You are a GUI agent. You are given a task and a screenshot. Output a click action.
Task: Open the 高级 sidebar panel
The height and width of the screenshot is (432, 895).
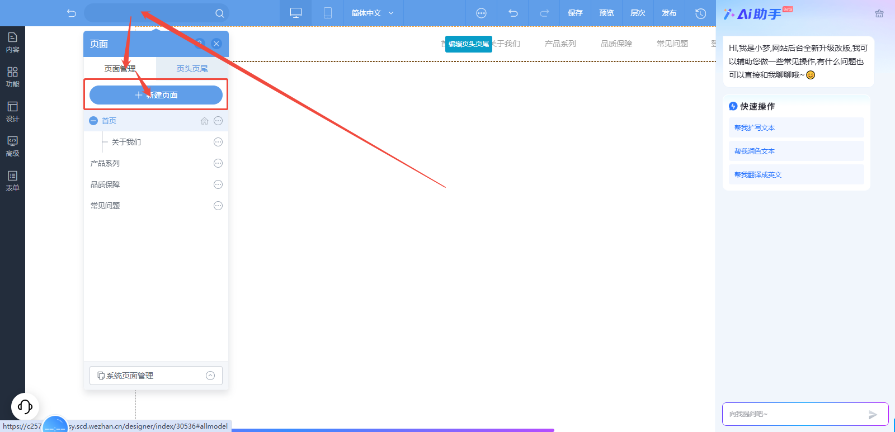coord(12,146)
